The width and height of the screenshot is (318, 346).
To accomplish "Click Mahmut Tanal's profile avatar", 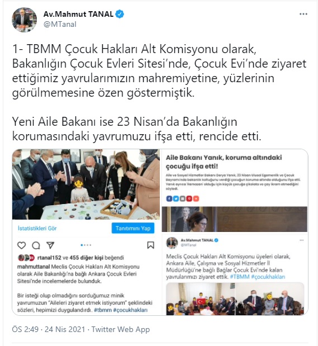I will click(x=24, y=20).
